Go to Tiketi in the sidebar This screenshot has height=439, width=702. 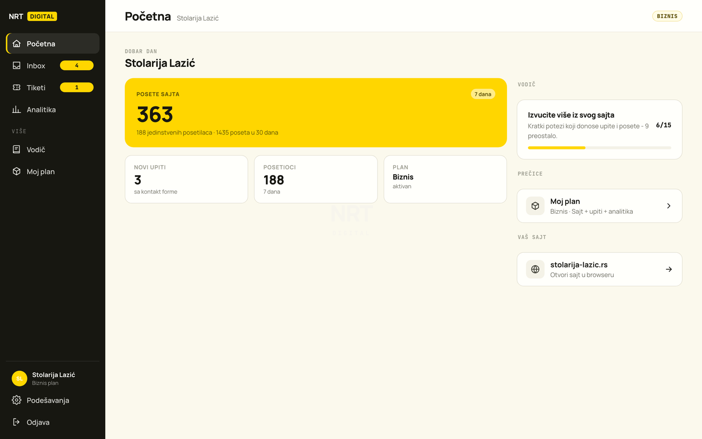53,87
